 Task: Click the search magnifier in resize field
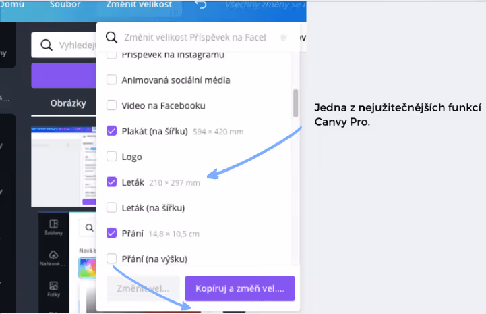[112, 37]
